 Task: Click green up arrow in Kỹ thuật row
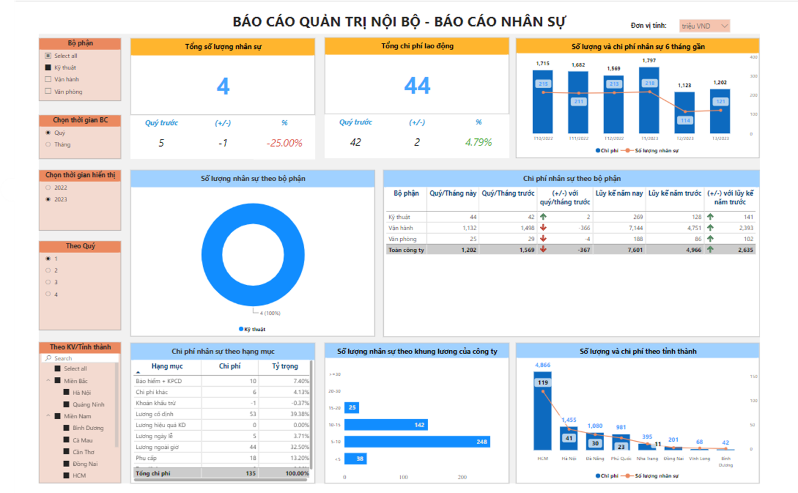pyautogui.click(x=543, y=216)
